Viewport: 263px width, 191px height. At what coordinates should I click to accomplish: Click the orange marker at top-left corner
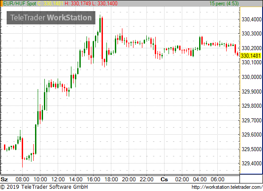pos(1,4)
